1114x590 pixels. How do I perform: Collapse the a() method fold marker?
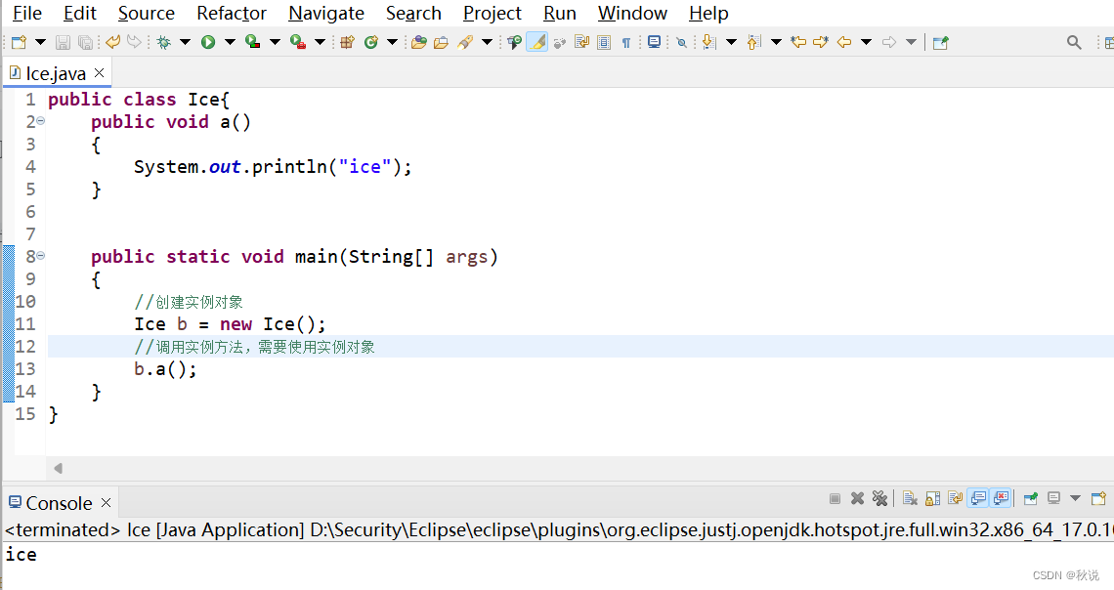click(x=40, y=121)
